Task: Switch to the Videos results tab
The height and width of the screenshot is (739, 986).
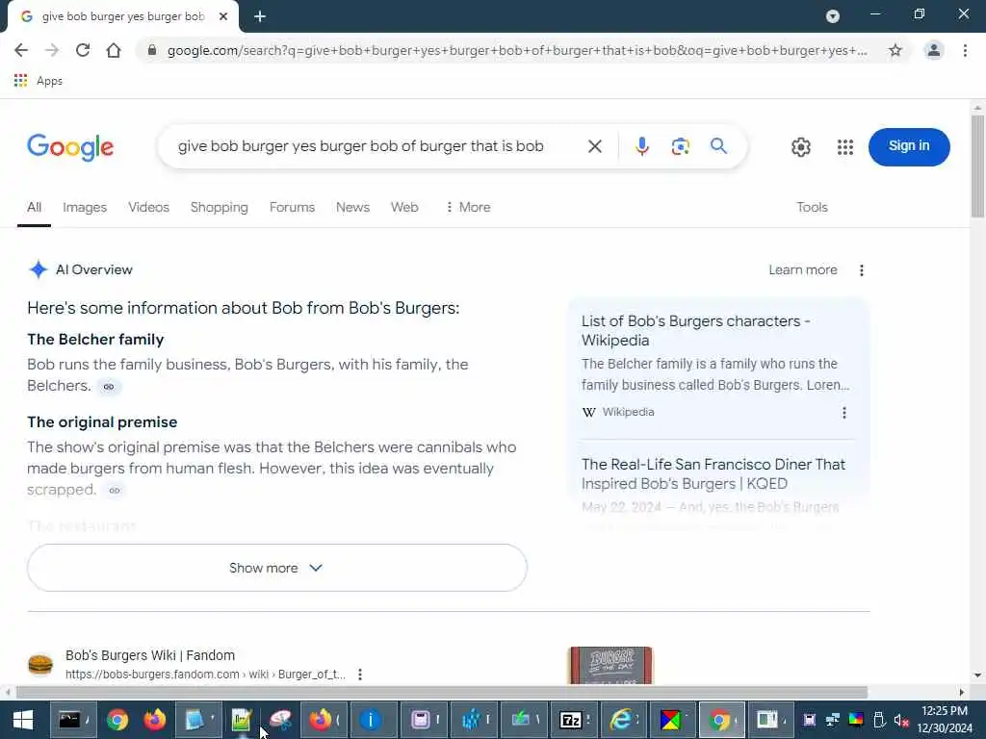Action: click(x=148, y=208)
